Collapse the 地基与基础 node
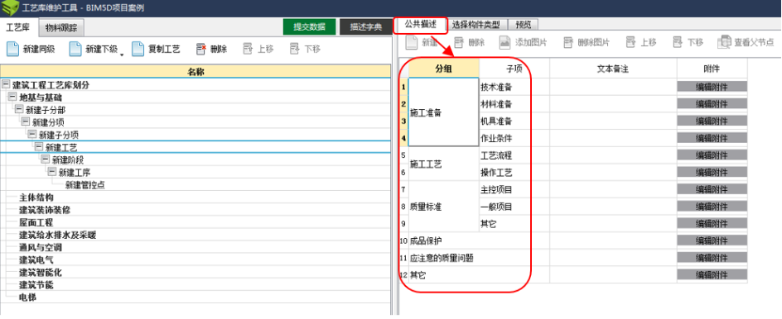 (12, 97)
